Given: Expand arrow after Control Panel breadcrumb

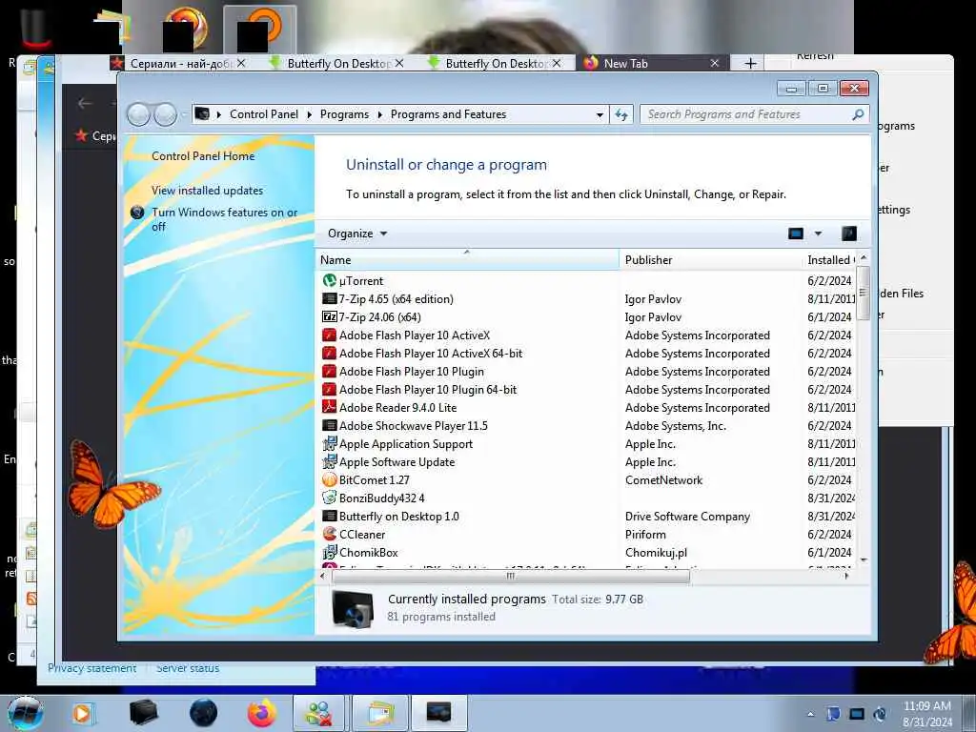Looking at the screenshot, I should [310, 114].
